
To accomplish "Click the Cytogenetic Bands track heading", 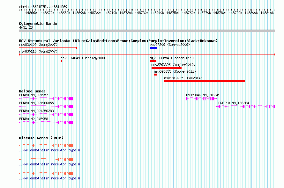I will pos(38,24).
